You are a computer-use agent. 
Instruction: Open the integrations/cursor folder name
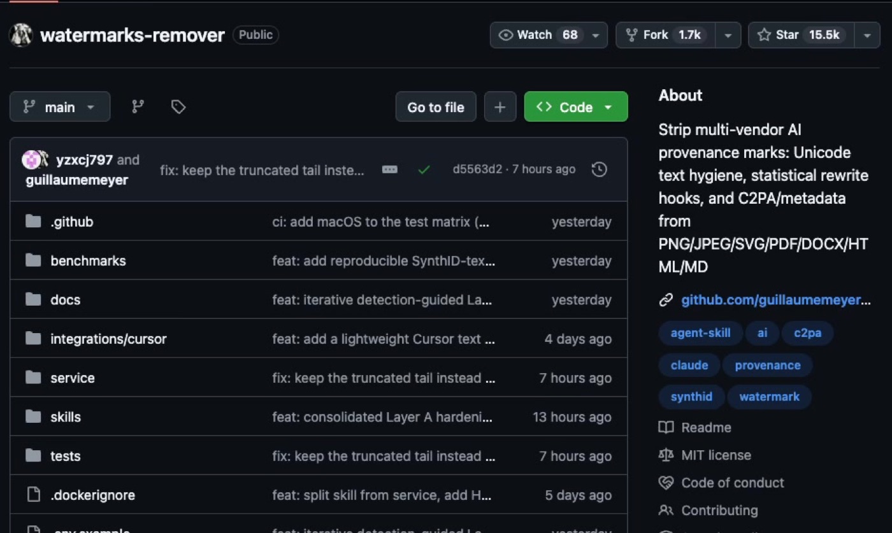coord(108,339)
